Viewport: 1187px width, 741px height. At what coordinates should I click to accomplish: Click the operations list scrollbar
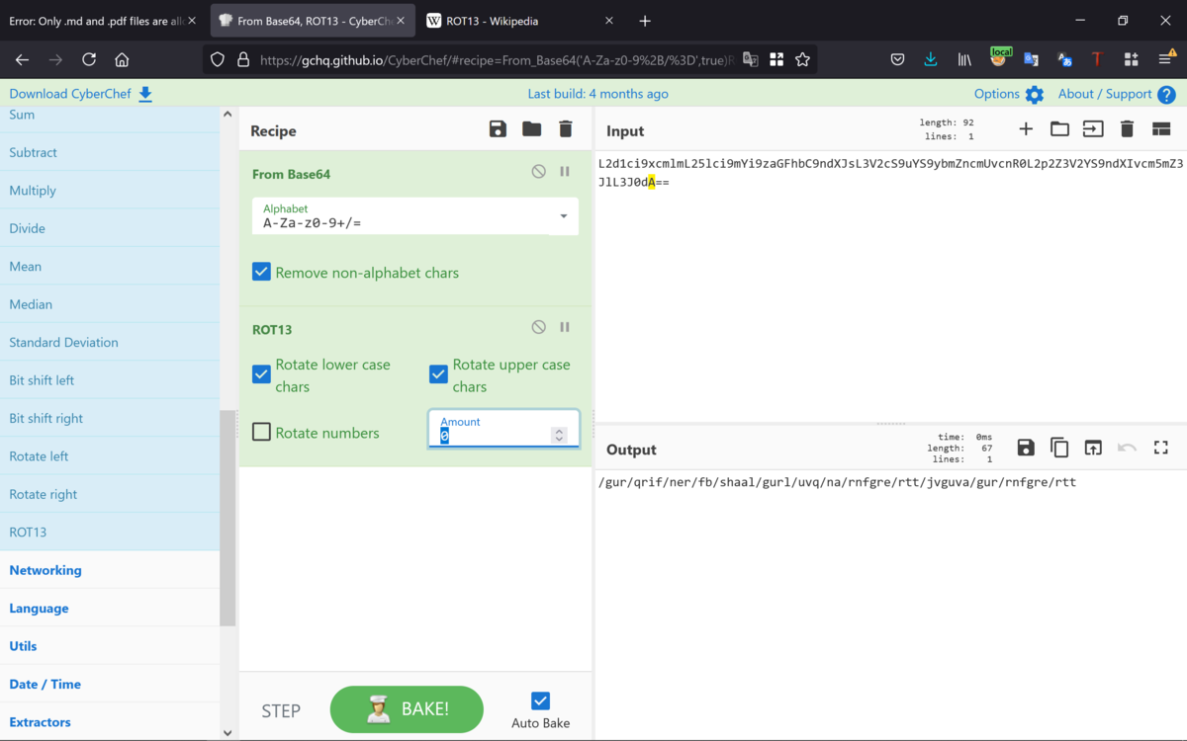coord(228,518)
